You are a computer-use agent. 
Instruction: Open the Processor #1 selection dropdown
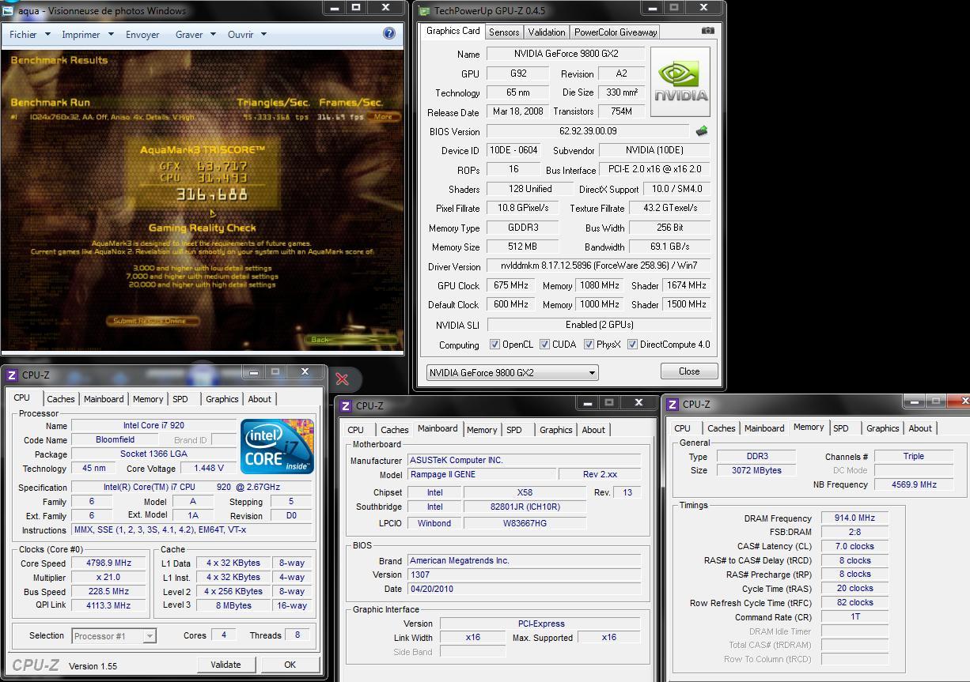(x=113, y=635)
